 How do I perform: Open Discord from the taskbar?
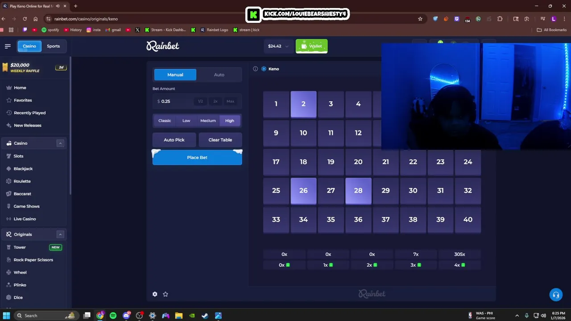pos(127,316)
